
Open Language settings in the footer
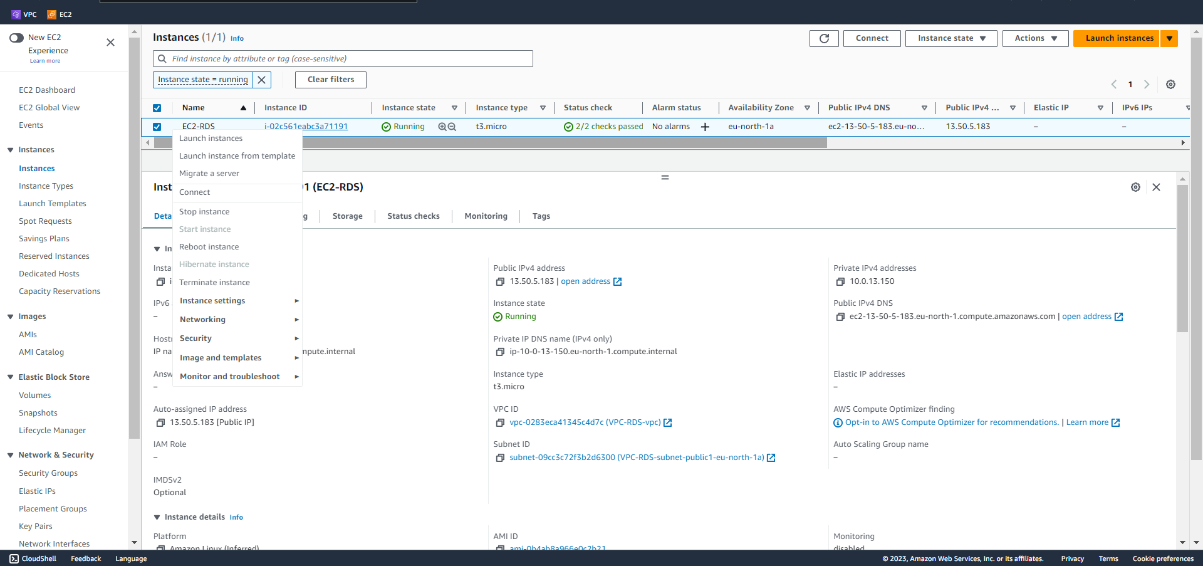tap(131, 558)
